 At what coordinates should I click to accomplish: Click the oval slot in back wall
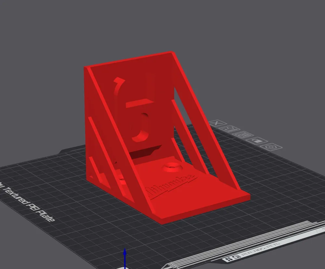coord(142,126)
